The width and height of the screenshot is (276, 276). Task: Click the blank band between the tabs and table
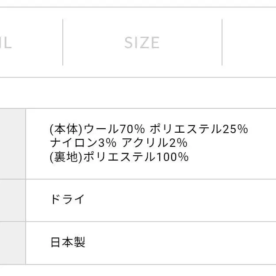138,93
